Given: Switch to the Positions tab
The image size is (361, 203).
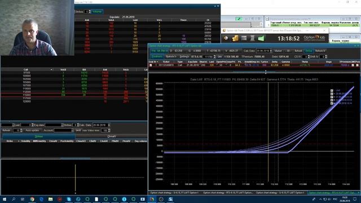Looking at the screenshot, I should [x=157, y=56].
